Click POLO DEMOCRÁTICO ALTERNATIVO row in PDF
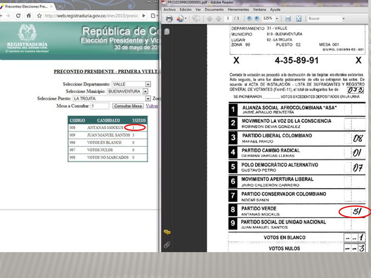The height and width of the screenshot is (278, 371). pos(297,167)
